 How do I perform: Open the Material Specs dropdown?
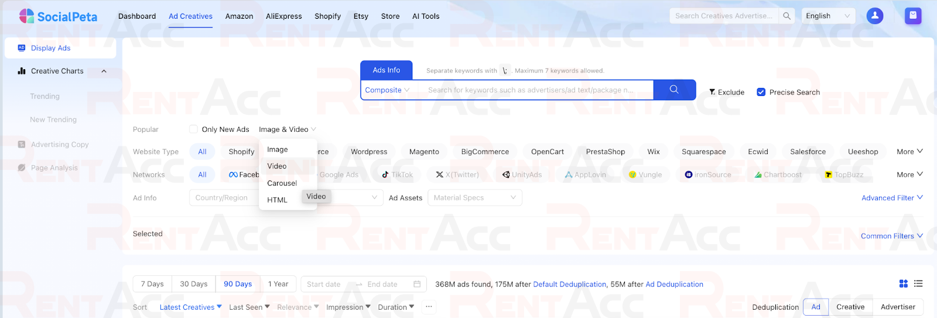coord(474,198)
